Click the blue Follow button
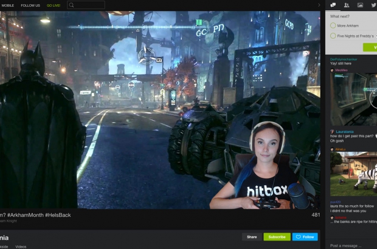Screen dimensions: 377x249 coord(305,237)
